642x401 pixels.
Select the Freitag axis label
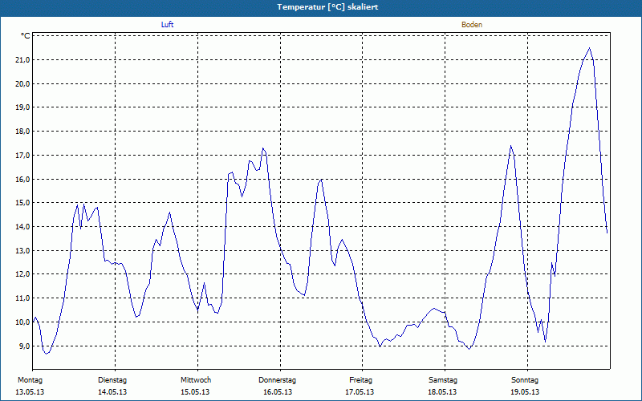tap(360, 380)
